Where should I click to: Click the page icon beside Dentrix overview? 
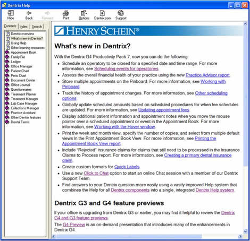pyautogui.click(x=7, y=33)
